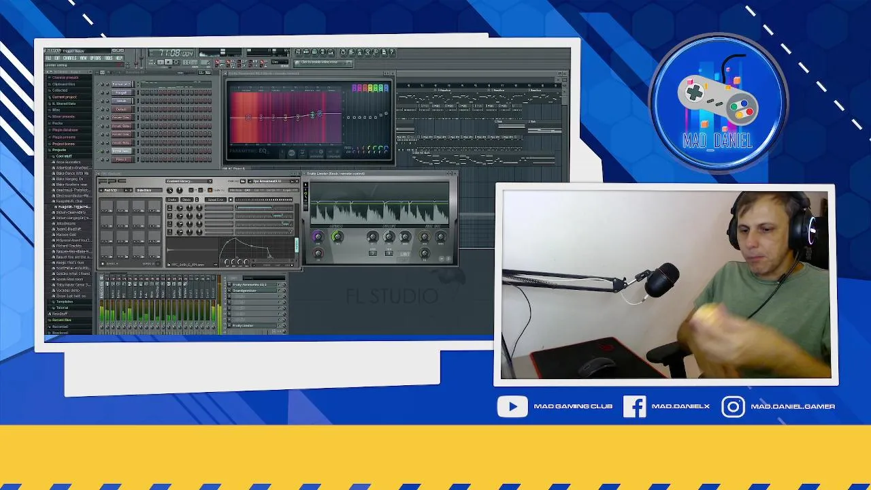The height and width of the screenshot is (490, 871).
Task: Open the Pad selector dropdown in FPC
Action: [116, 191]
